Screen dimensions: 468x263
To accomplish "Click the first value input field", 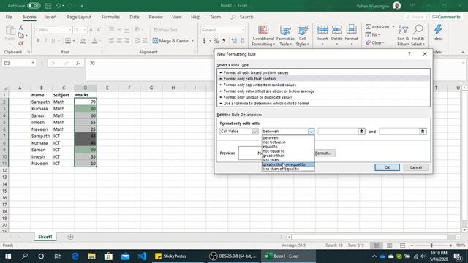I will point(338,131).
